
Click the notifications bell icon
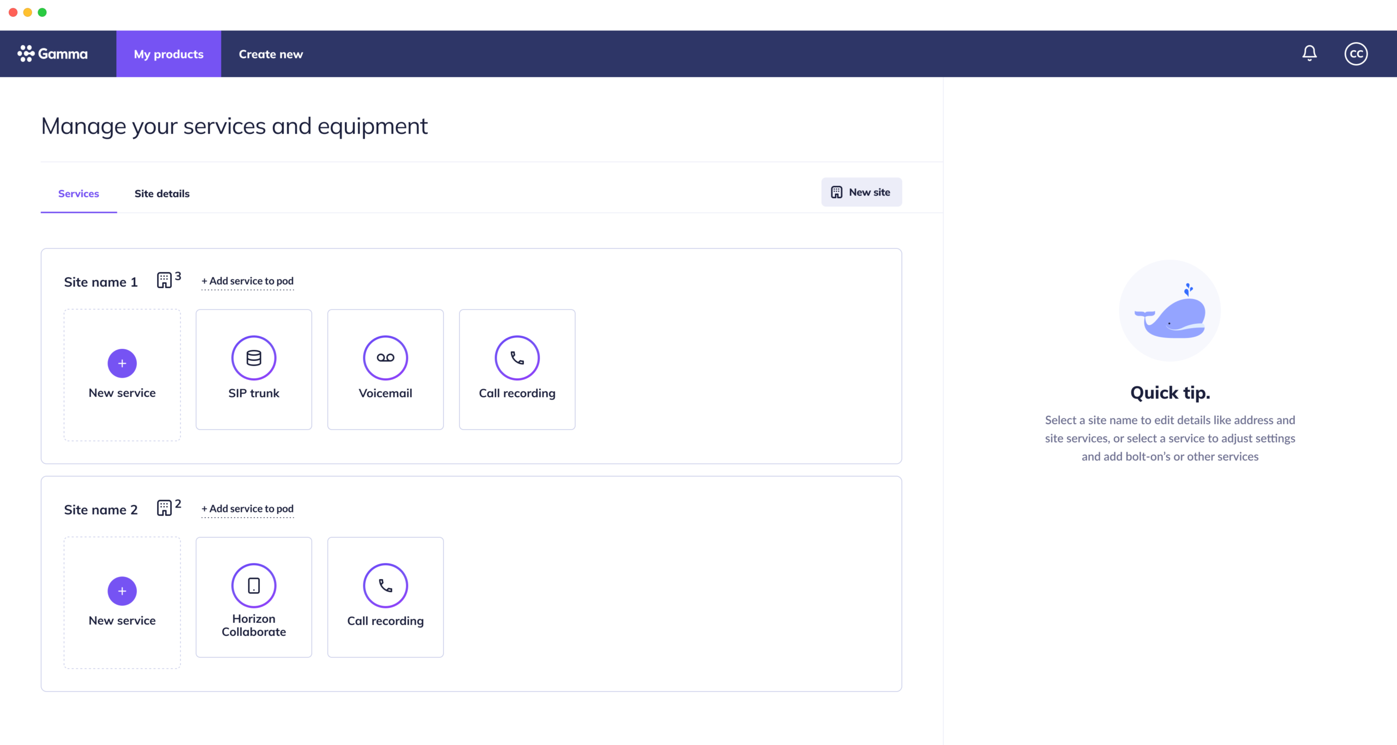pyautogui.click(x=1309, y=53)
